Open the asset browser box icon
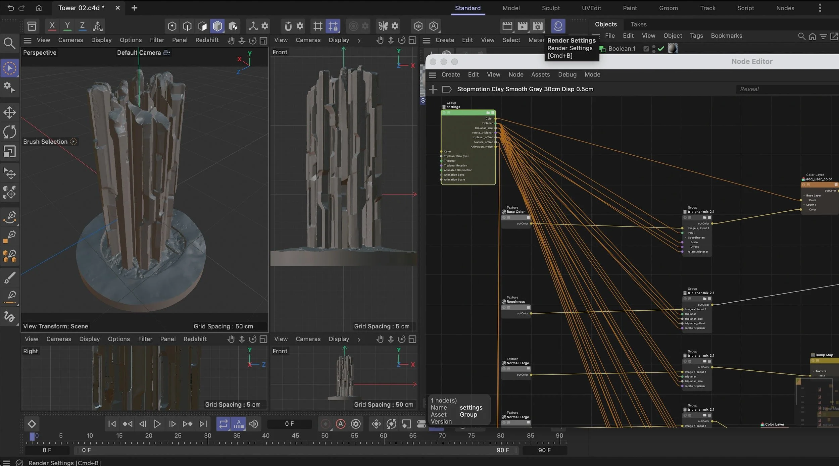 pyautogui.click(x=32, y=26)
